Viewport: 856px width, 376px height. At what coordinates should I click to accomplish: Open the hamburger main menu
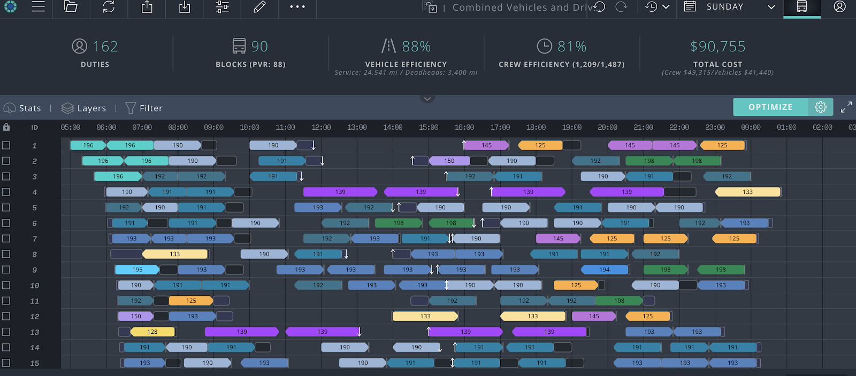point(38,7)
